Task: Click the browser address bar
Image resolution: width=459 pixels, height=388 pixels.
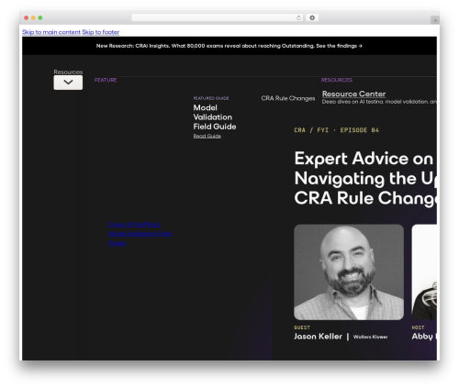Action: [x=217, y=17]
